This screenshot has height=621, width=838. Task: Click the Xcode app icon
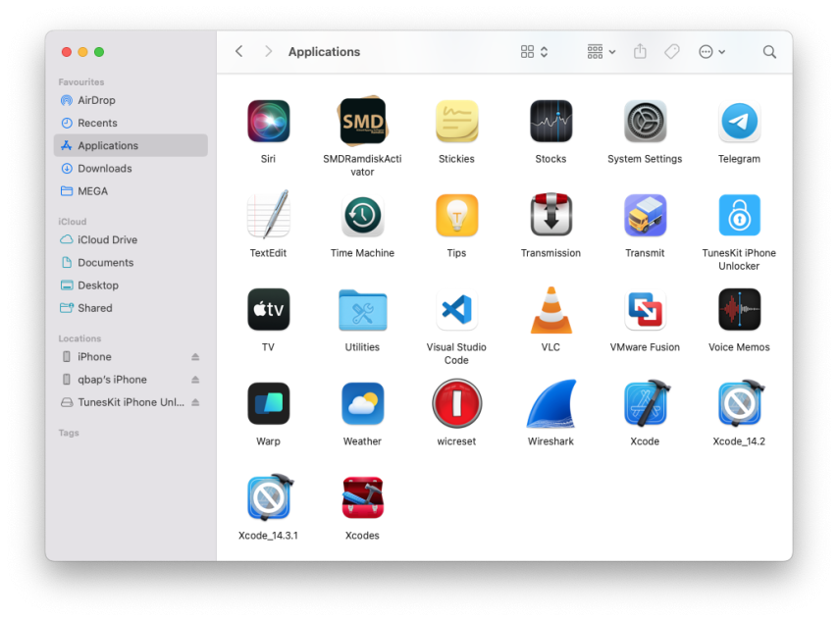(646, 403)
